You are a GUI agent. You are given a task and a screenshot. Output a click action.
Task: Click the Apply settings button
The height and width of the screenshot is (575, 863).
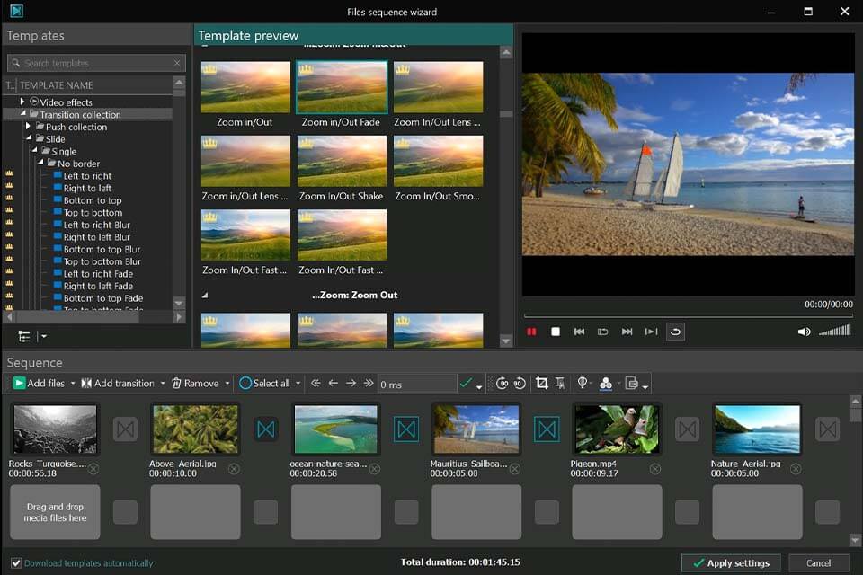click(731, 563)
